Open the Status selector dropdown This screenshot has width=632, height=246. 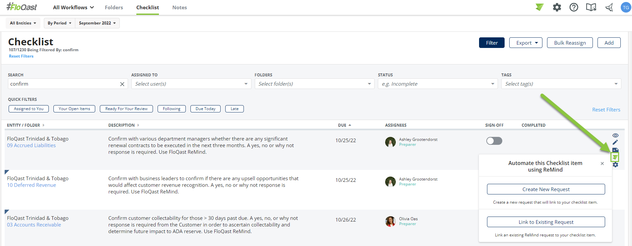tap(438, 84)
